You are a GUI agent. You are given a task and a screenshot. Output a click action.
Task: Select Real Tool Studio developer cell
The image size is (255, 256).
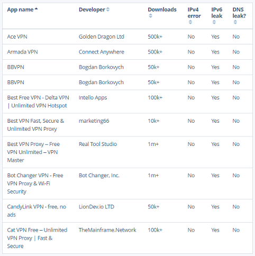click(98, 144)
